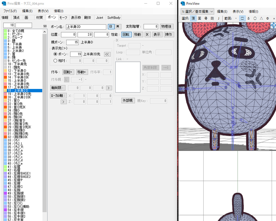Switch to the Joint tab
This screenshot has width=276, height=221.
pyautogui.click(x=99, y=17)
